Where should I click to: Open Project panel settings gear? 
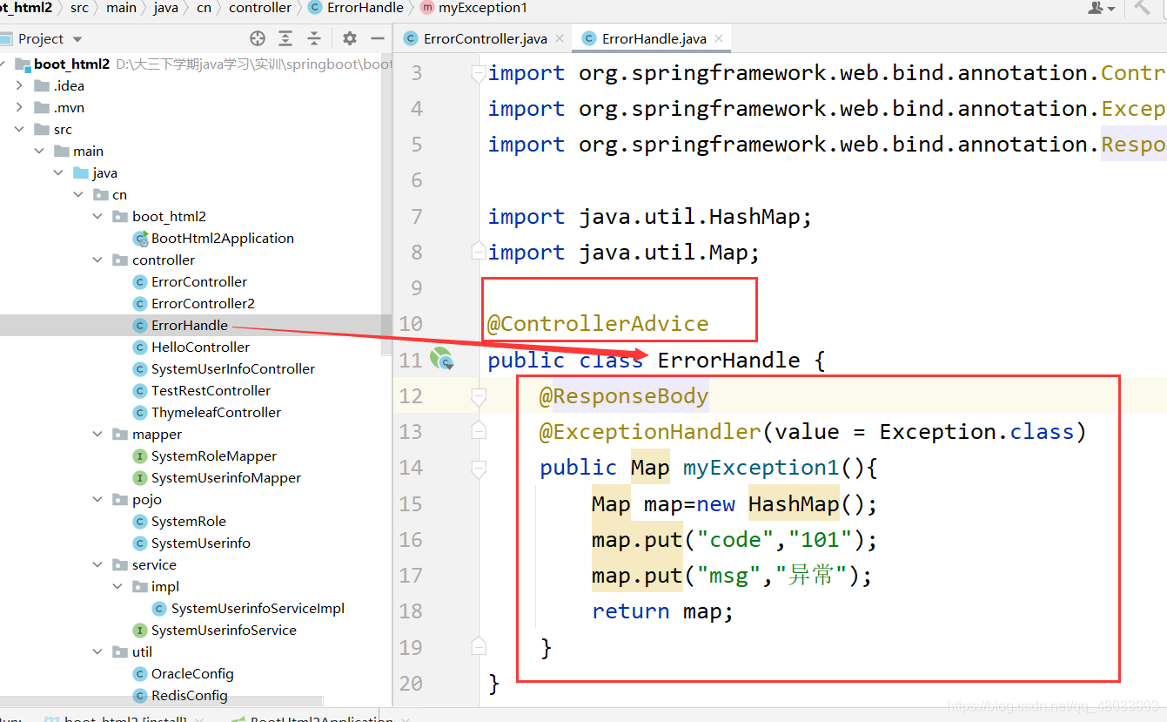(350, 38)
